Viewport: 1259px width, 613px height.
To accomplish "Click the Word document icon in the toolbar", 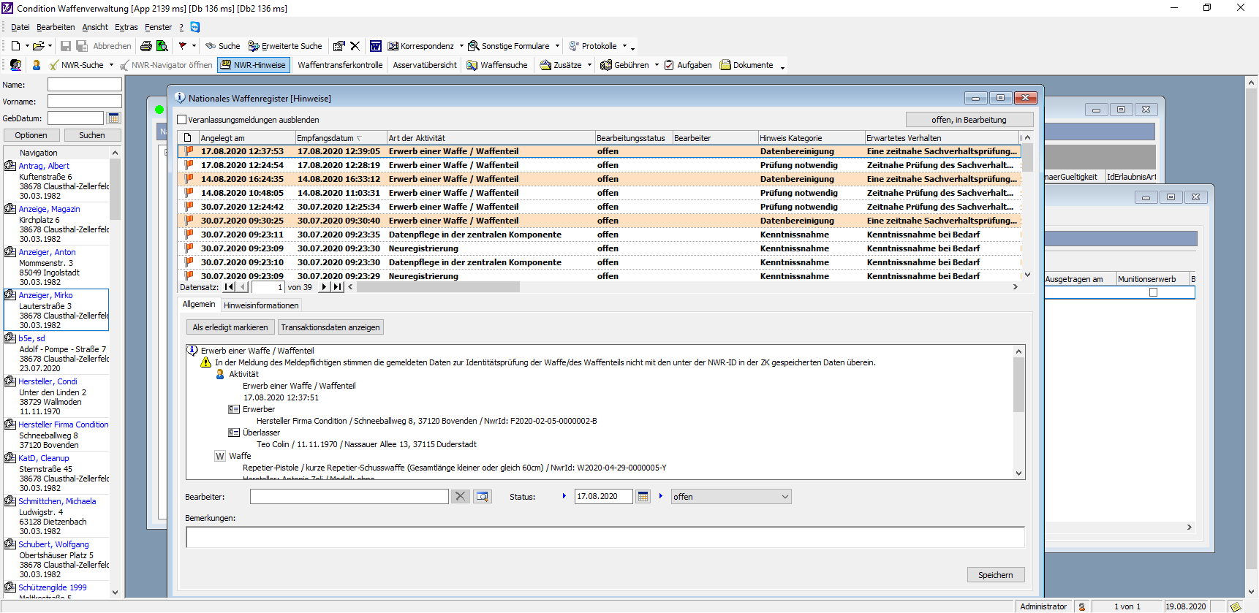I will (375, 46).
